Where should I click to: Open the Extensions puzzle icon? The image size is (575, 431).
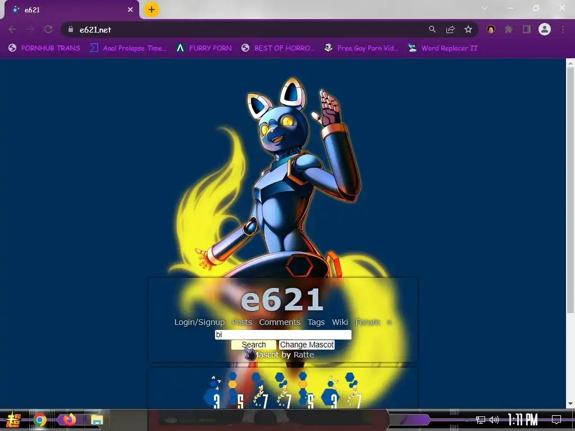(509, 29)
